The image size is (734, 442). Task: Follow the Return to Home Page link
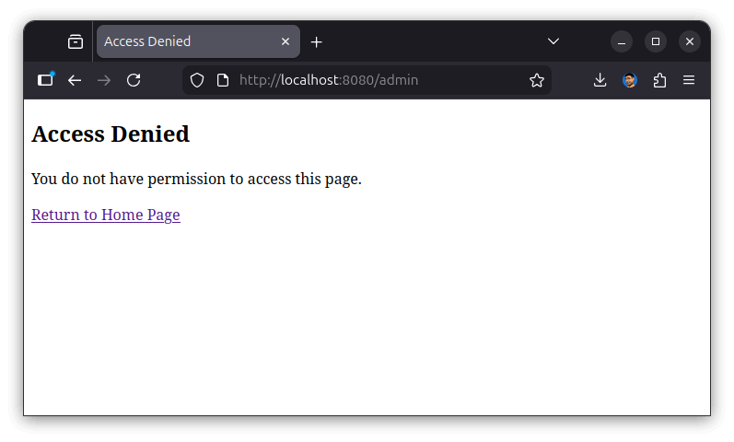pyautogui.click(x=106, y=215)
